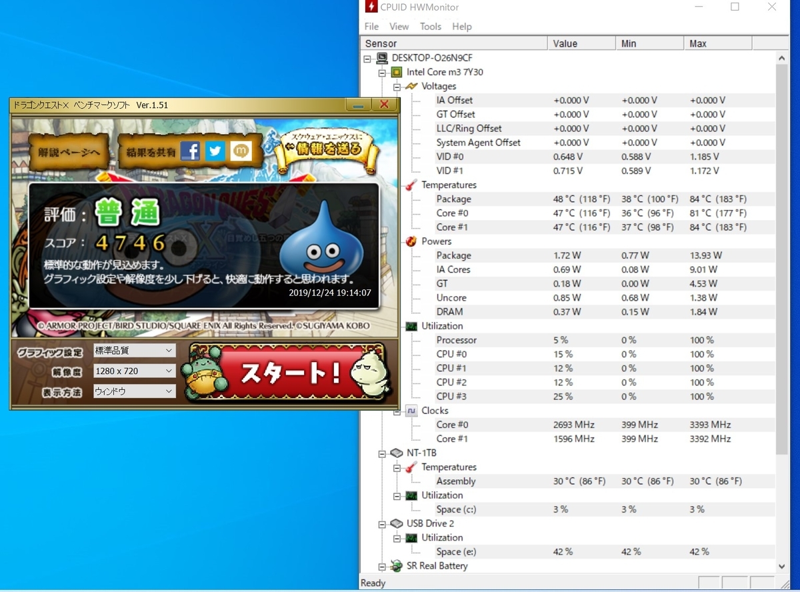Screen dimensions: 800x592
Task: Click the Clocks waveform icon
Action: point(411,411)
